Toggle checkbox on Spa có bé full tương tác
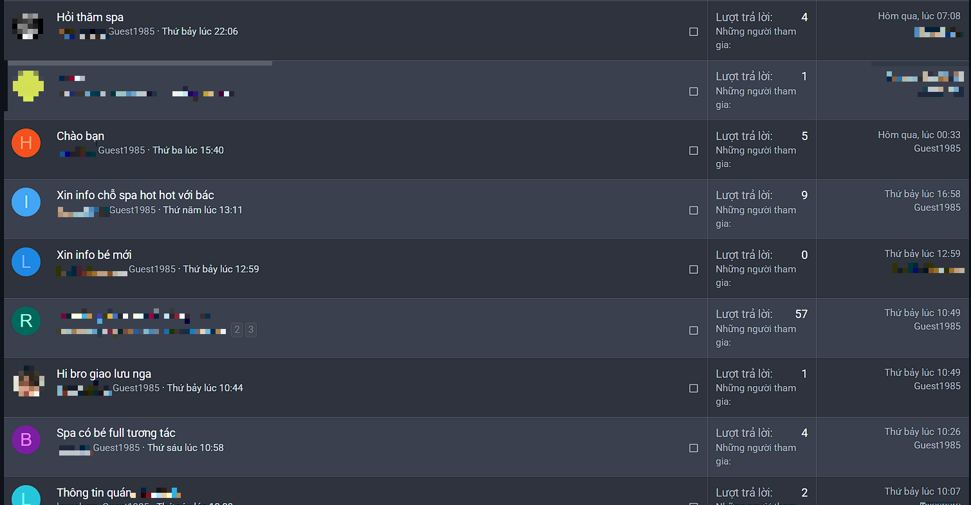 pyautogui.click(x=694, y=448)
